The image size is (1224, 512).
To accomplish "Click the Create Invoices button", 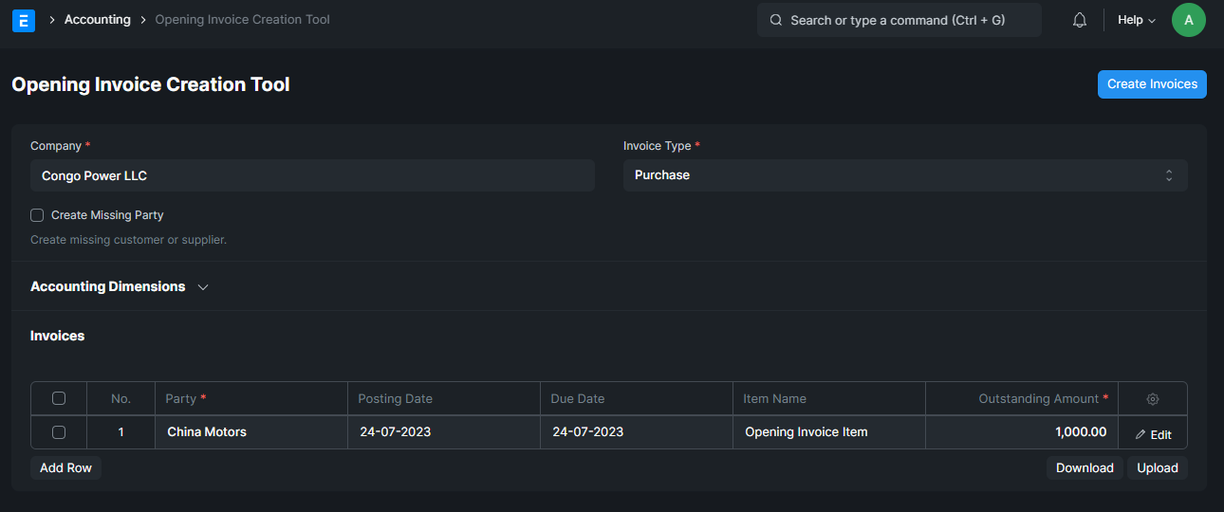I will [x=1152, y=83].
